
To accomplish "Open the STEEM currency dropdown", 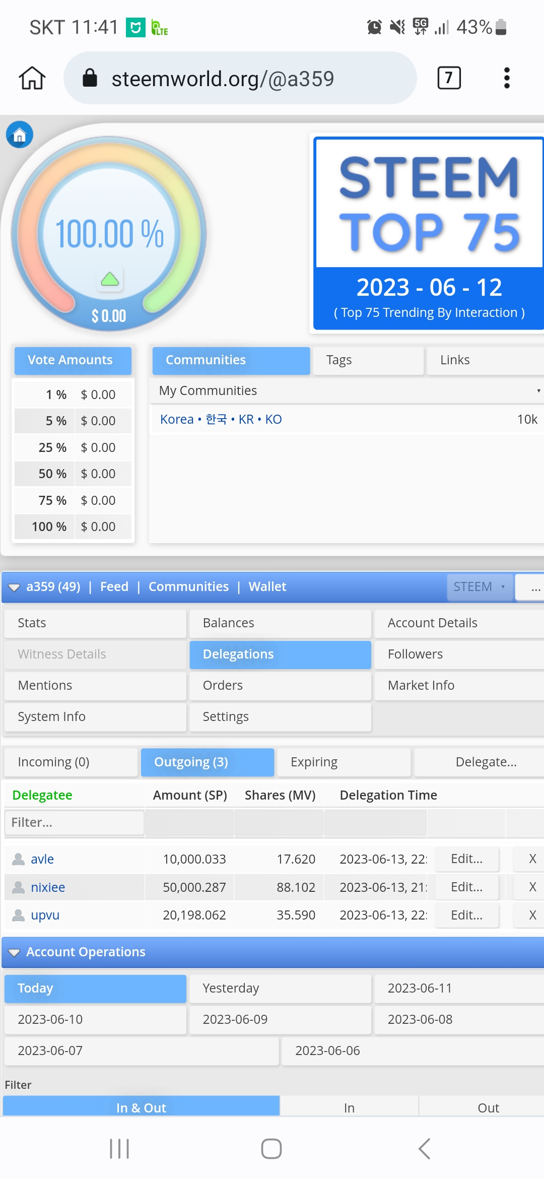I will coord(480,587).
